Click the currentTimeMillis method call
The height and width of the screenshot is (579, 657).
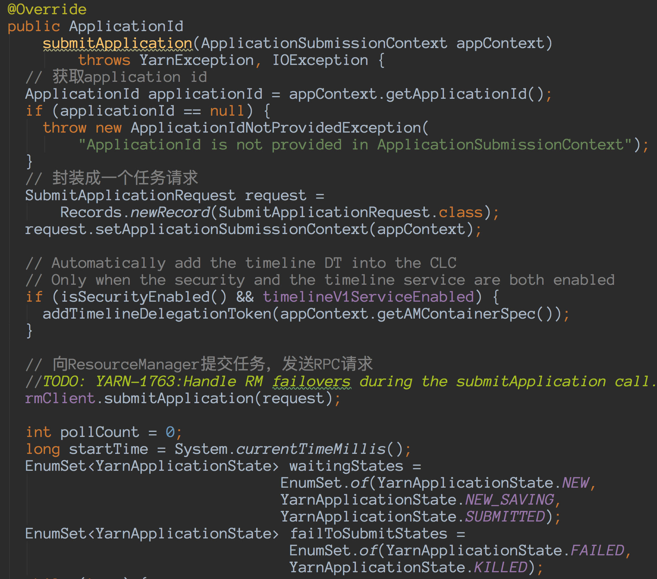pos(311,449)
